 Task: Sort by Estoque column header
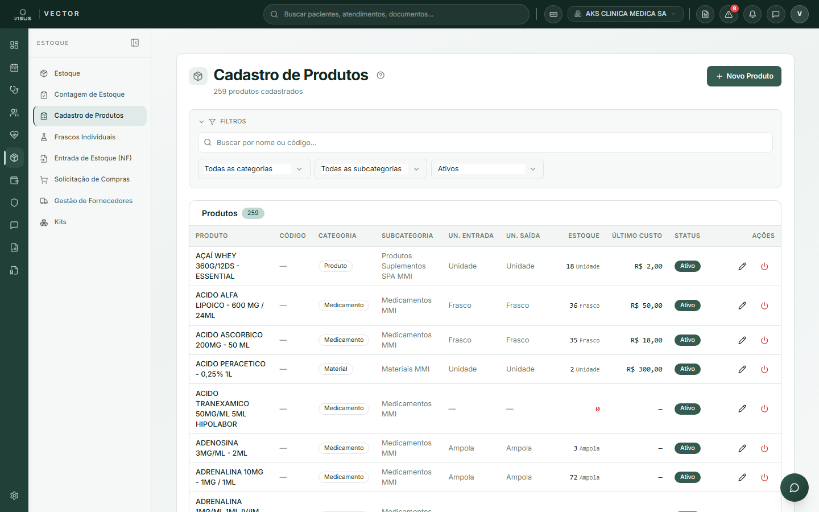click(584, 236)
